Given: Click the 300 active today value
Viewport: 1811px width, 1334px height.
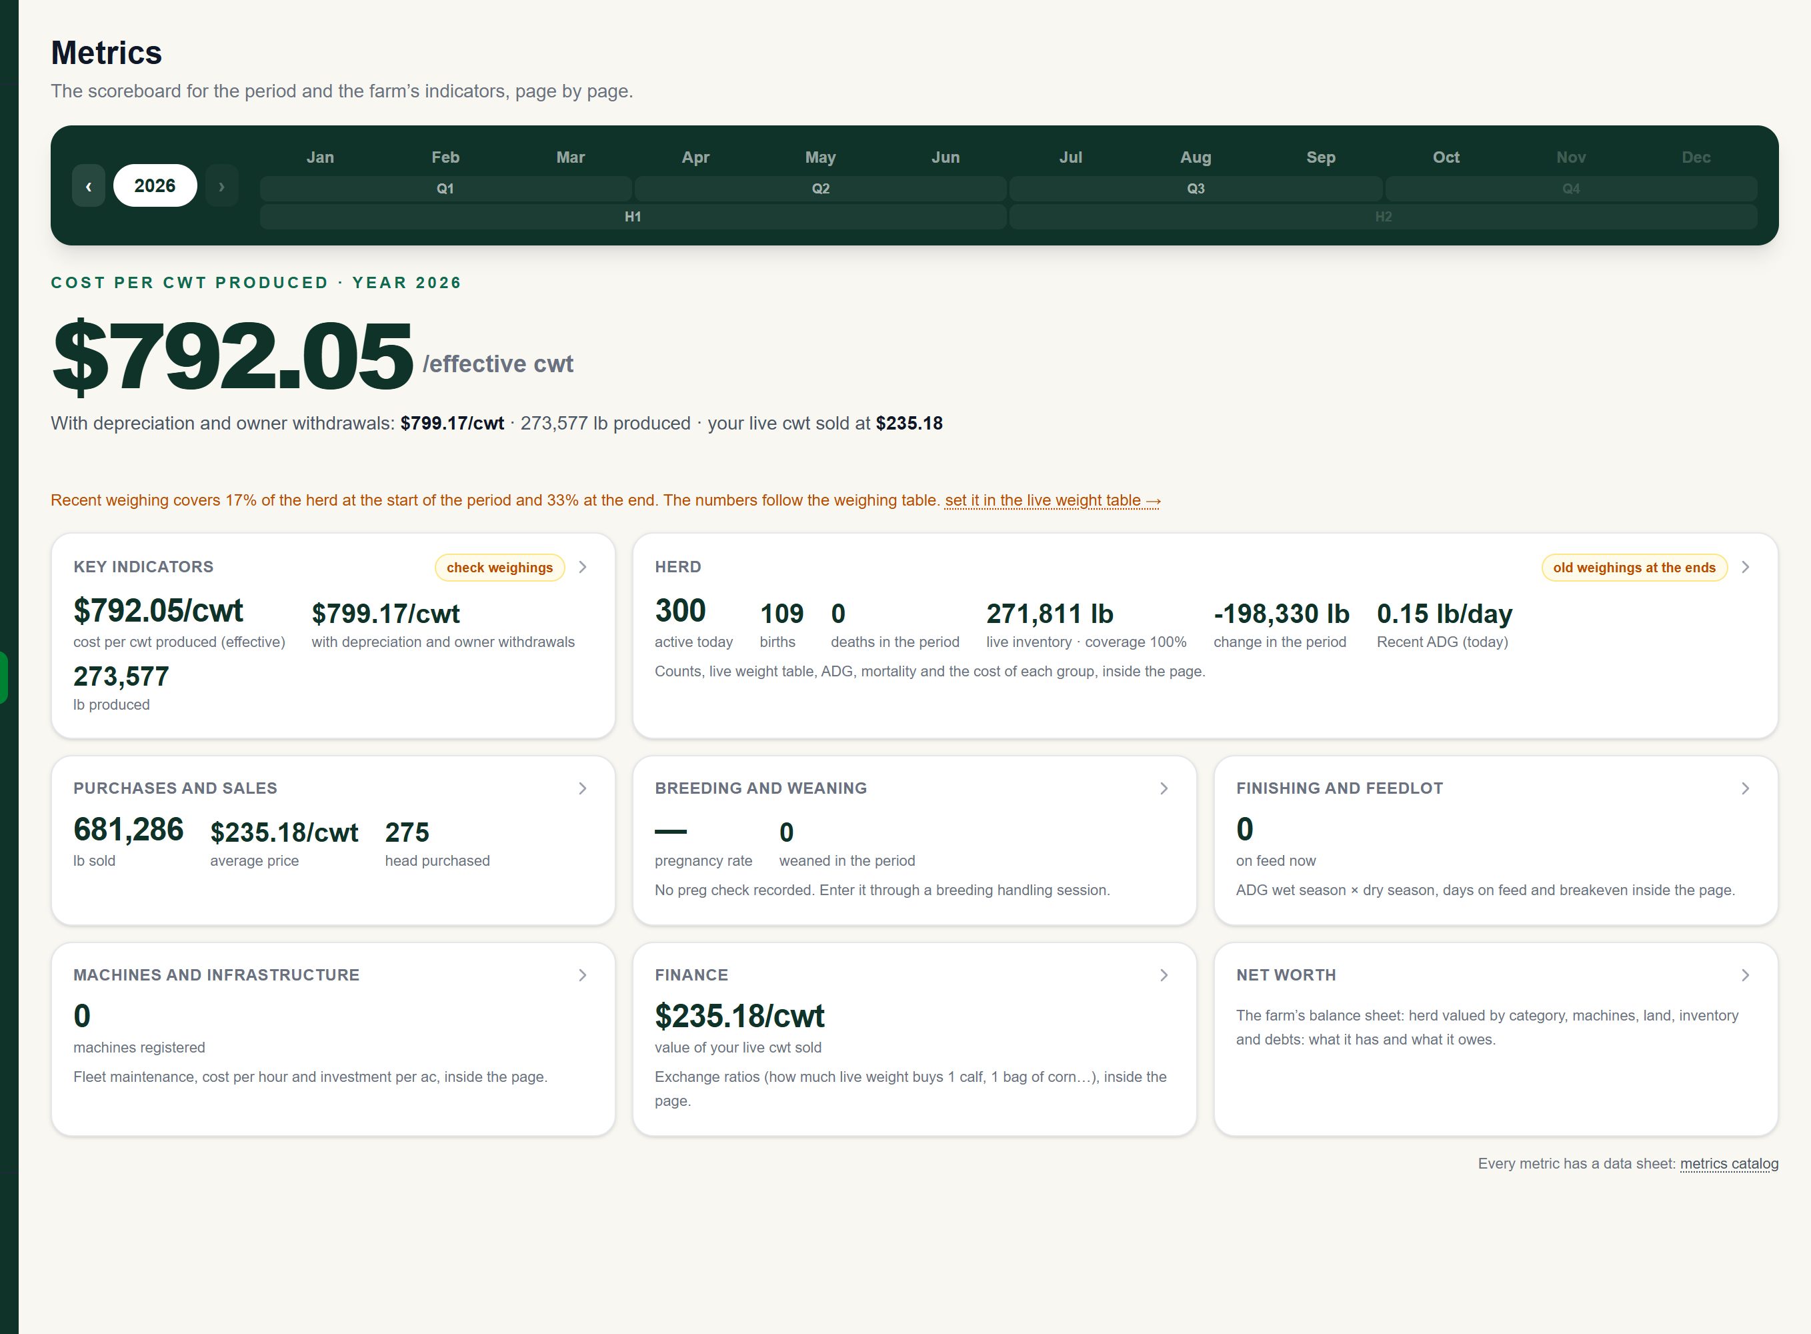Looking at the screenshot, I should tap(680, 611).
